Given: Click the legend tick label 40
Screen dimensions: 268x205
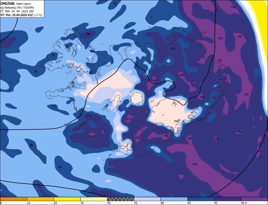Looking at the screenshot, I should [x=109, y=203].
